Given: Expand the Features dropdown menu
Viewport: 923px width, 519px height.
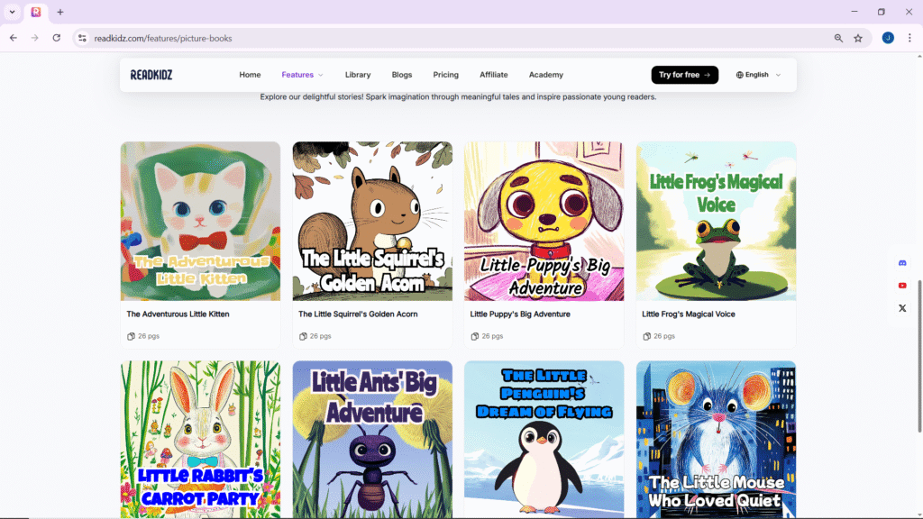Looking at the screenshot, I should (303, 75).
